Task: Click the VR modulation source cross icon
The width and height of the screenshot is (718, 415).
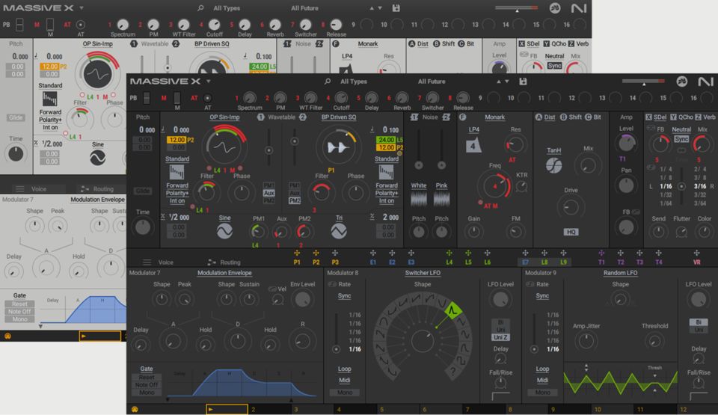Action: point(696,253)
